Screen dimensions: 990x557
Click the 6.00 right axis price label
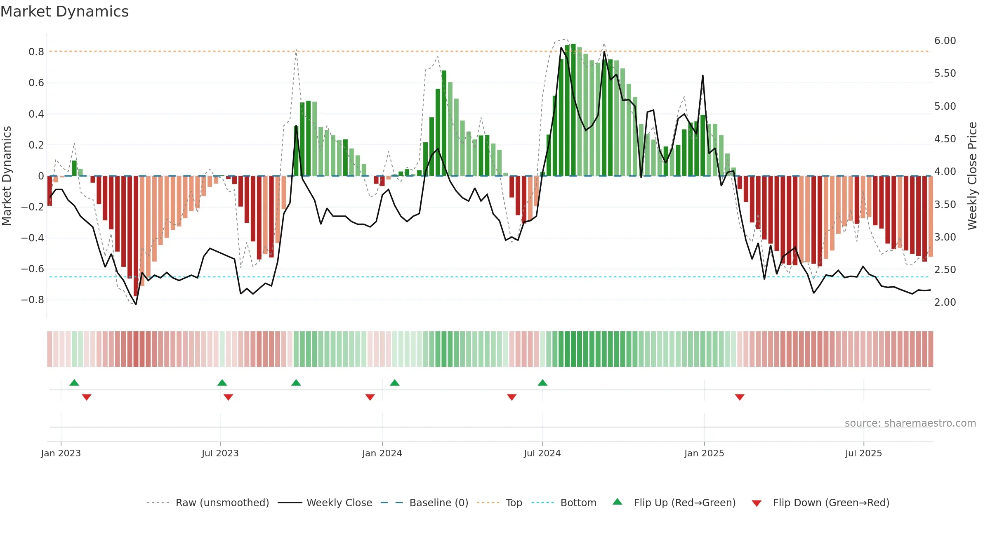coord(945,41)
